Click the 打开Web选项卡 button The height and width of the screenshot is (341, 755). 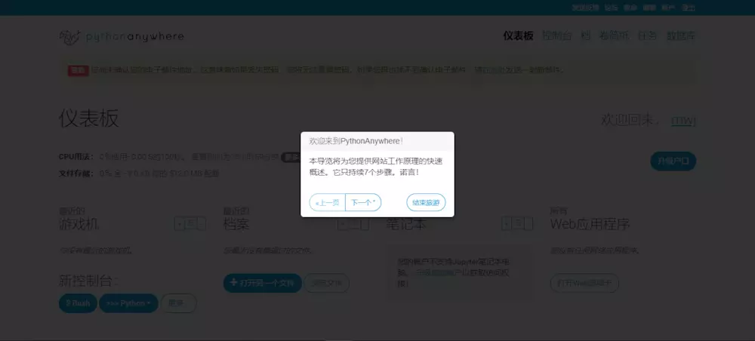coord(584,283)
